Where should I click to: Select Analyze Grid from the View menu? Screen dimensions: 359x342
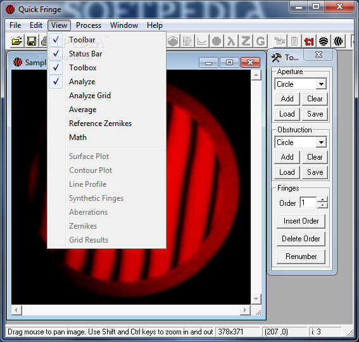[107, 96]
